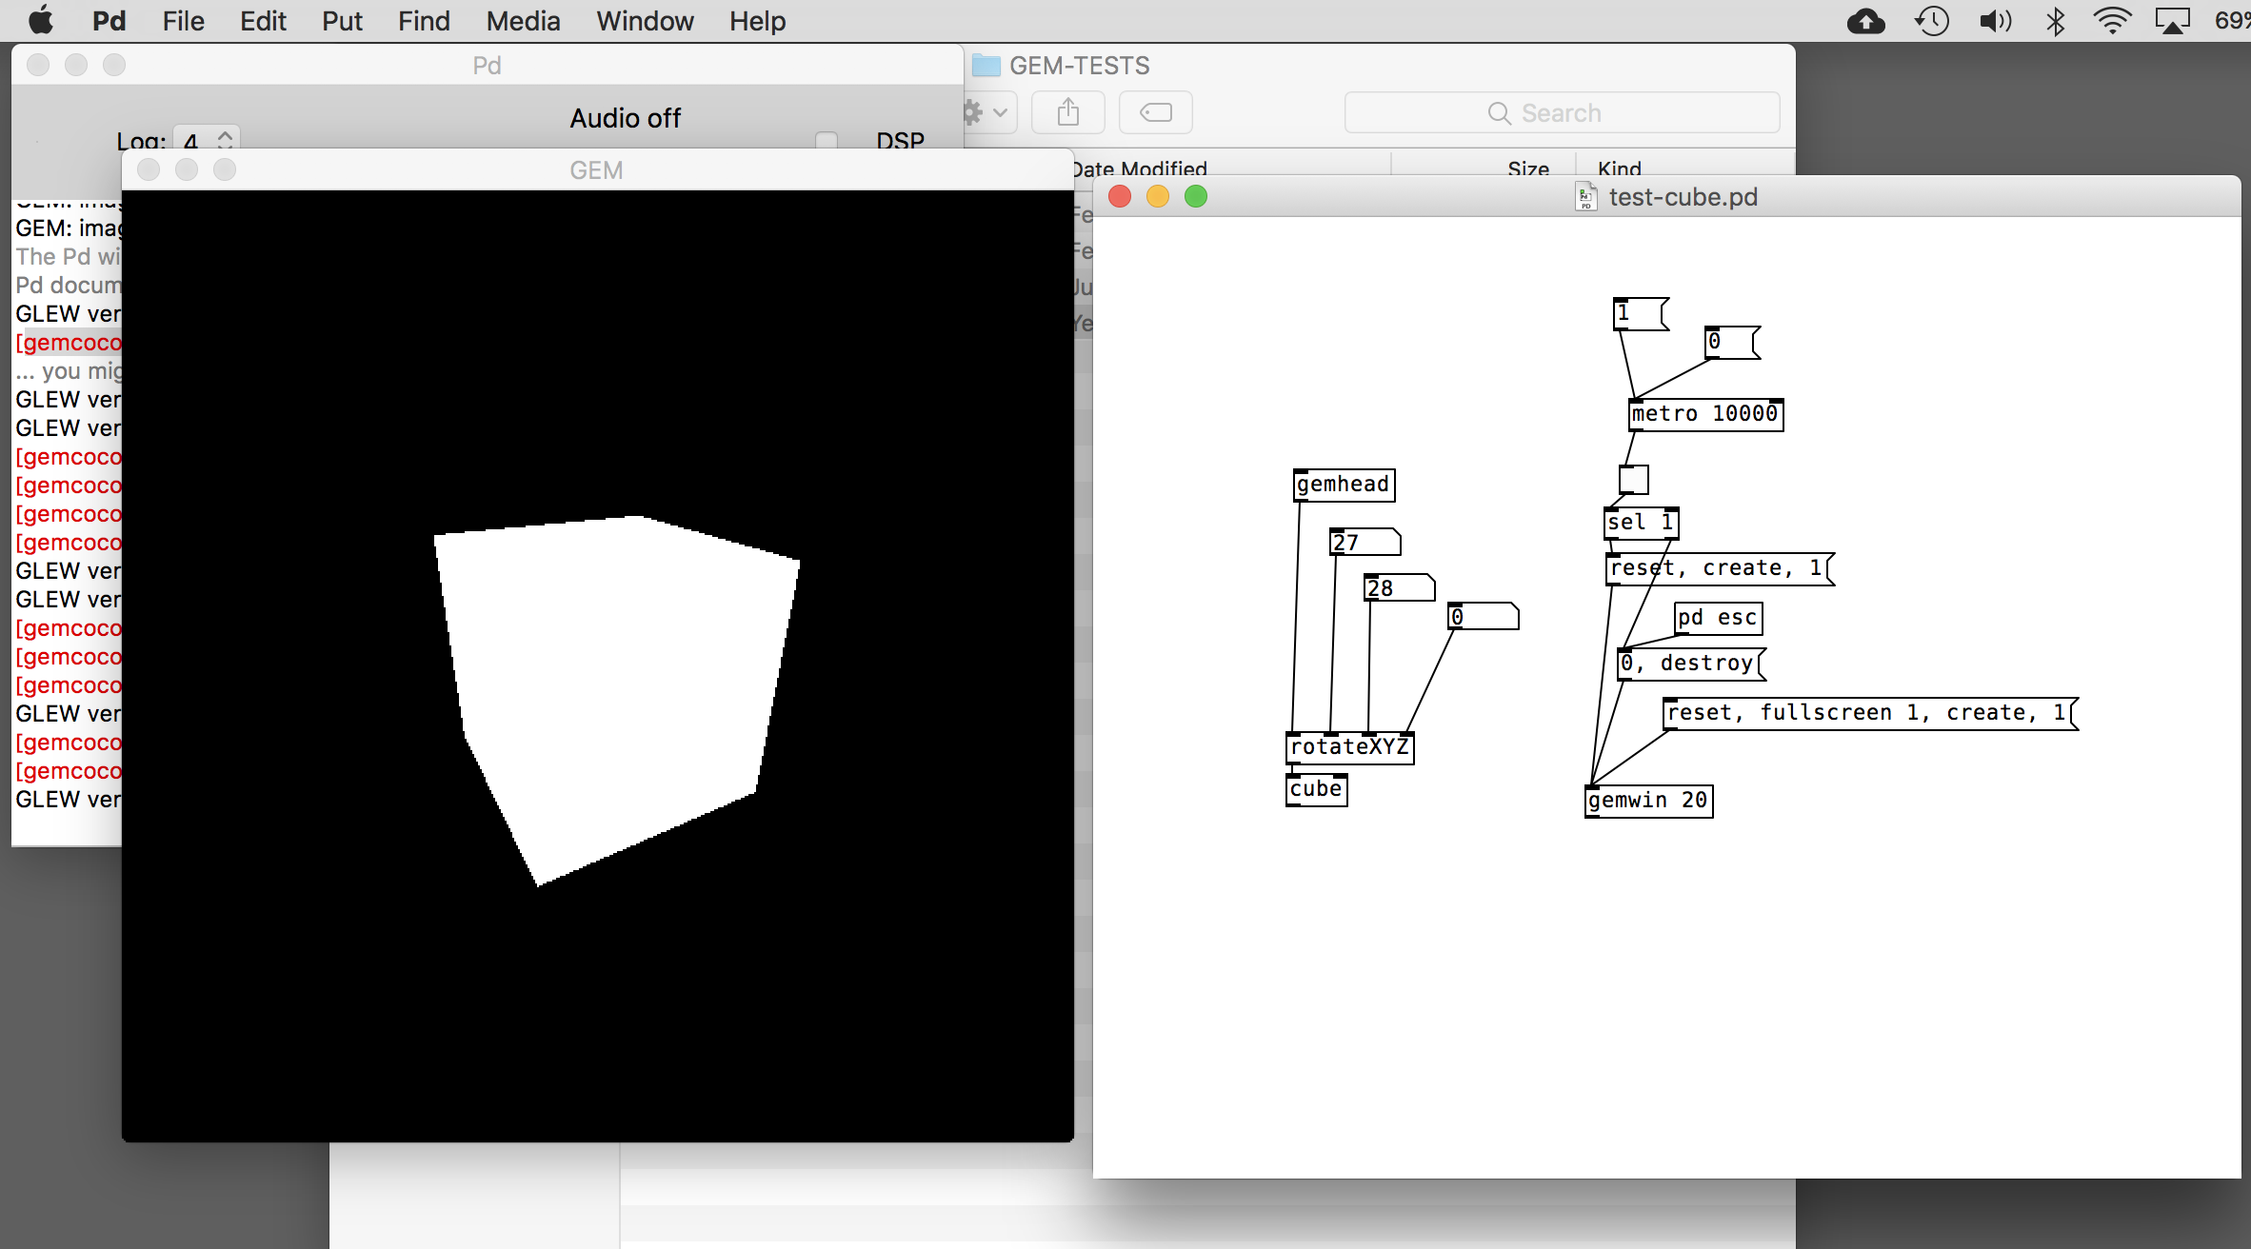2251x1249 pixels.
Task: Click the Finder share button
Action: pos(1068,112)
